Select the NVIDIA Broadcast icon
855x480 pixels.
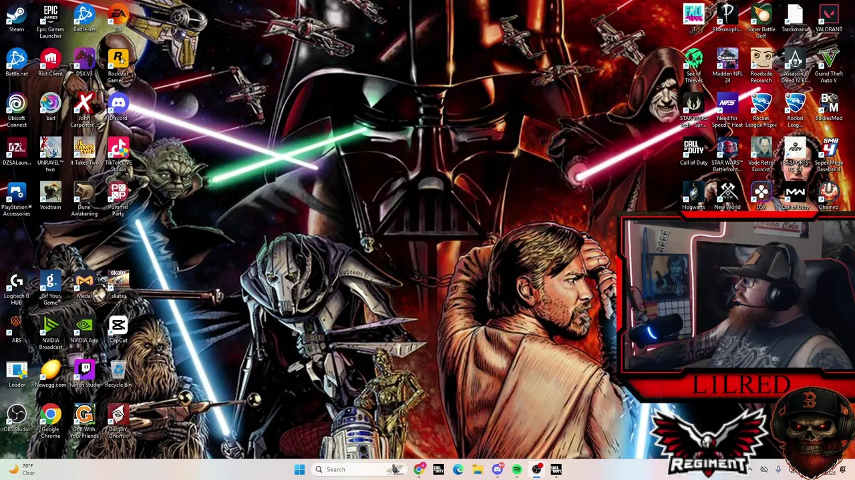point(50,333)
